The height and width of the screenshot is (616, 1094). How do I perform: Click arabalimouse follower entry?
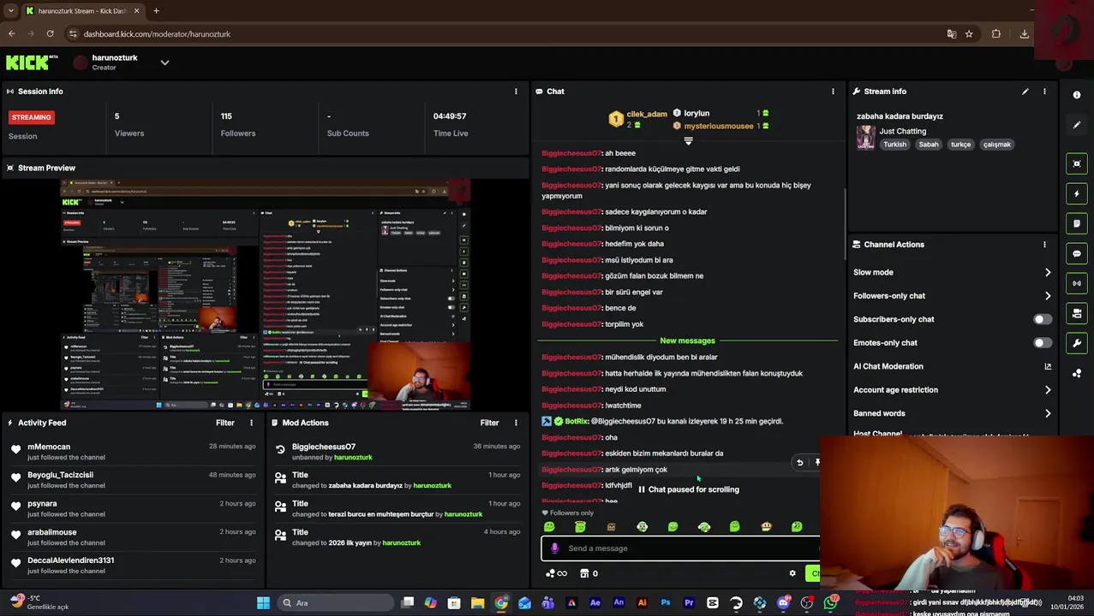(52, 532)
